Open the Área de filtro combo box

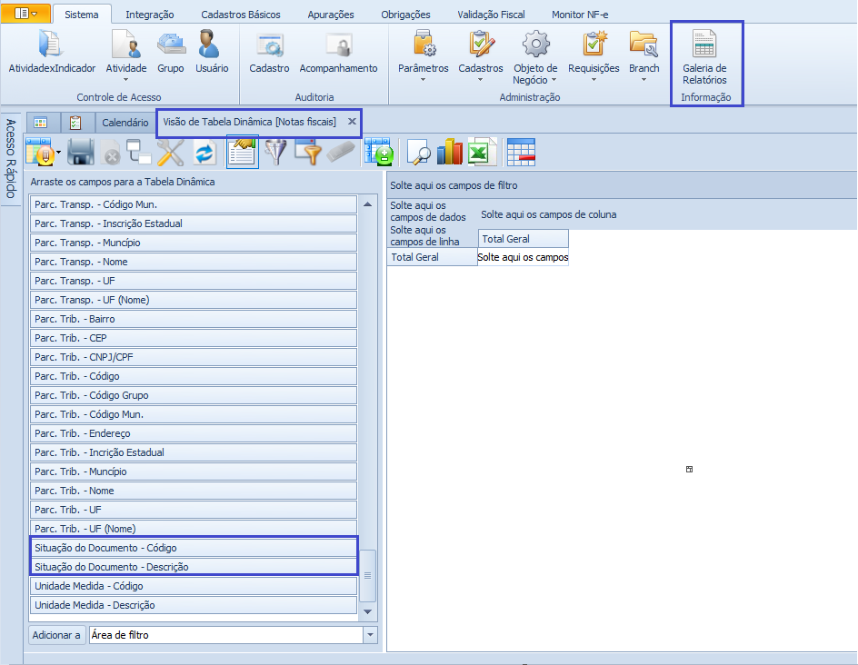click(x=233, y=635)
